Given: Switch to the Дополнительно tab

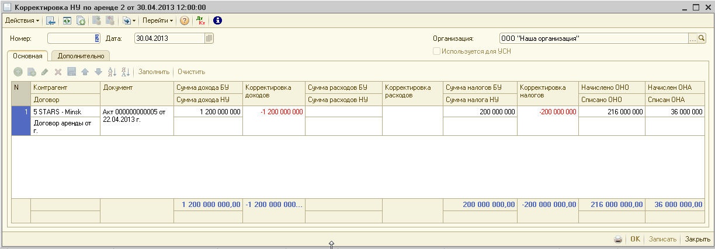Looking at the screenshot, I should (x=81, y=56).
